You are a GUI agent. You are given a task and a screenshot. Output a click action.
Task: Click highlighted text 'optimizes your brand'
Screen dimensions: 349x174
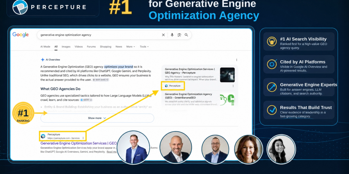[119, 67]
